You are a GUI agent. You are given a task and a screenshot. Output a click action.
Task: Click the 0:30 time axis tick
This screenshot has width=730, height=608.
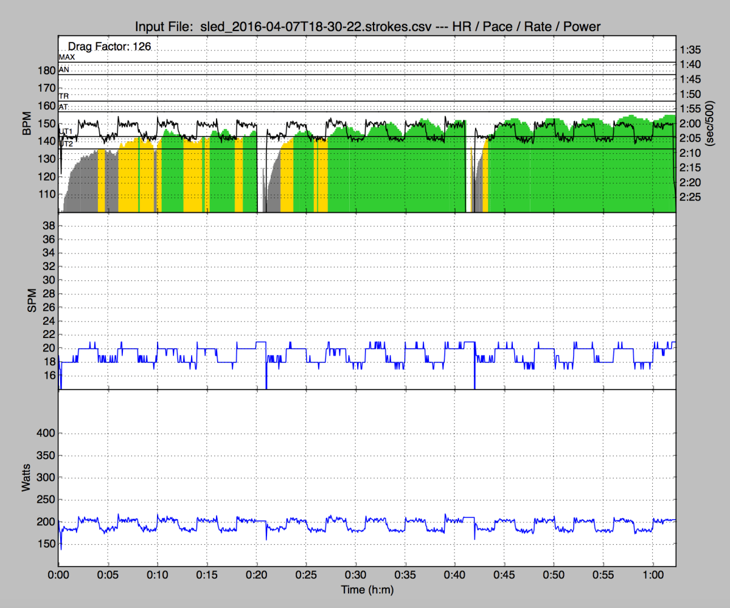tap(355, 574)
